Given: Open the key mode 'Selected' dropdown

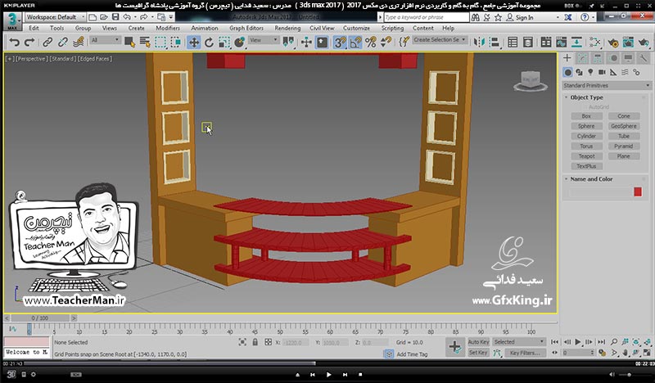Looking at the screenshot, I should [519, 341].
